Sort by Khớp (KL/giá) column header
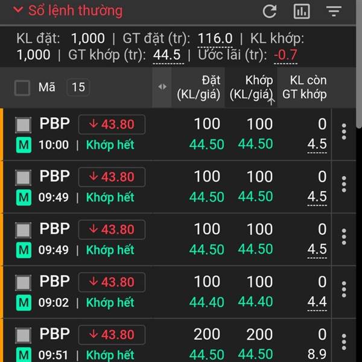 point(251,87)
